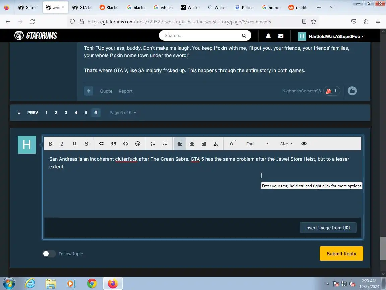
Task: View the post's reaction count
Action: click(x=332, y=91)
